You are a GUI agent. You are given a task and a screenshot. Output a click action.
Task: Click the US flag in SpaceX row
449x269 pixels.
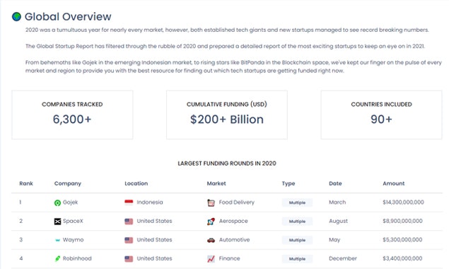(x=129, y=222)
